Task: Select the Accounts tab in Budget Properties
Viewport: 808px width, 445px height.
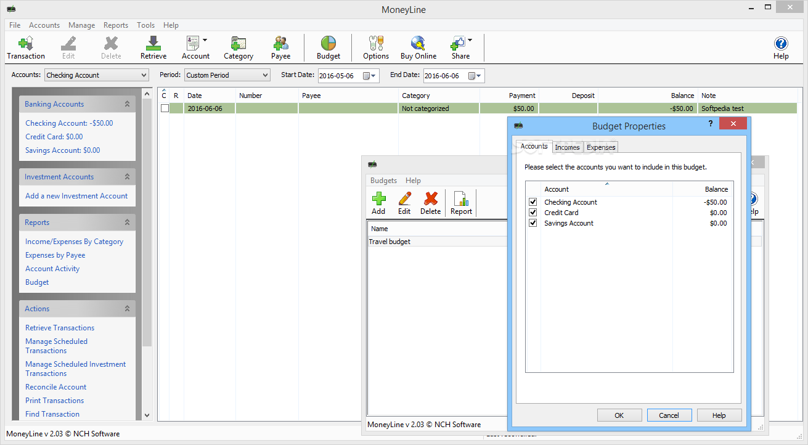Action: tap(534, 146)
